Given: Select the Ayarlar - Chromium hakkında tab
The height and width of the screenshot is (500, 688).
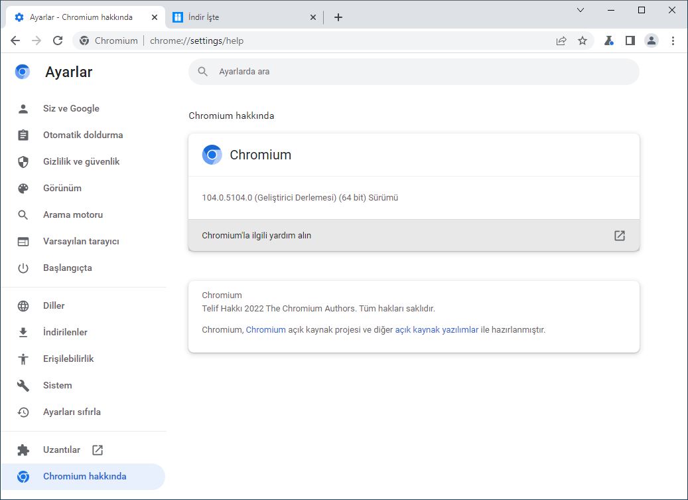Looking at the screenshot, I should [x=86, y=17].
